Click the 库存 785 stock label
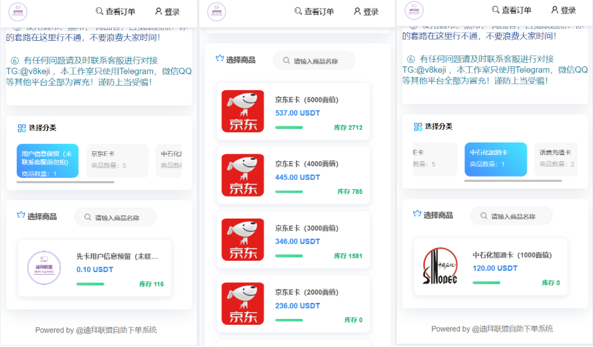 point(350,192)
